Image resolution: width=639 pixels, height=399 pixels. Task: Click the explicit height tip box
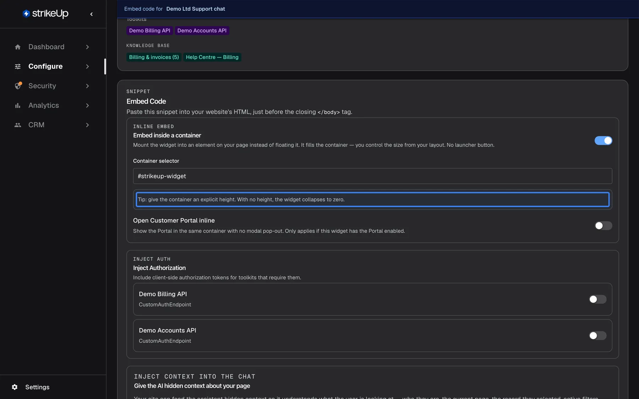pos(372,199)
